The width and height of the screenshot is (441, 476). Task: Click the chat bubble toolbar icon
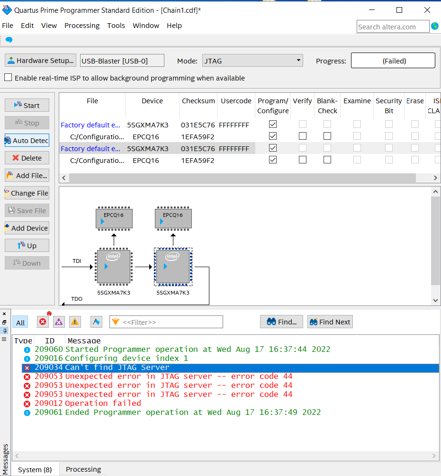[x=9, y=40]
